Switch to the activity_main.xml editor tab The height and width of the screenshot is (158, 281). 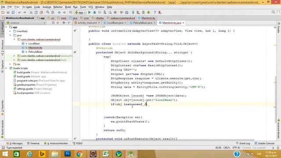[x=87, y=23]
